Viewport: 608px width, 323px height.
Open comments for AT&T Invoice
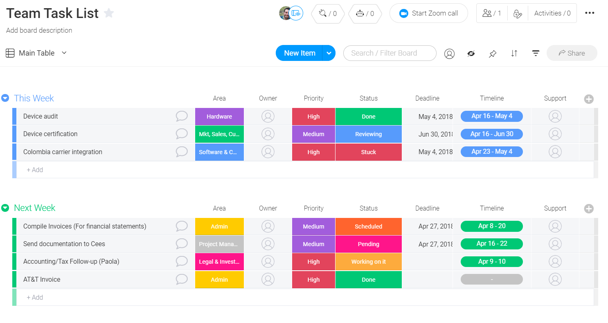coord(182,280)
